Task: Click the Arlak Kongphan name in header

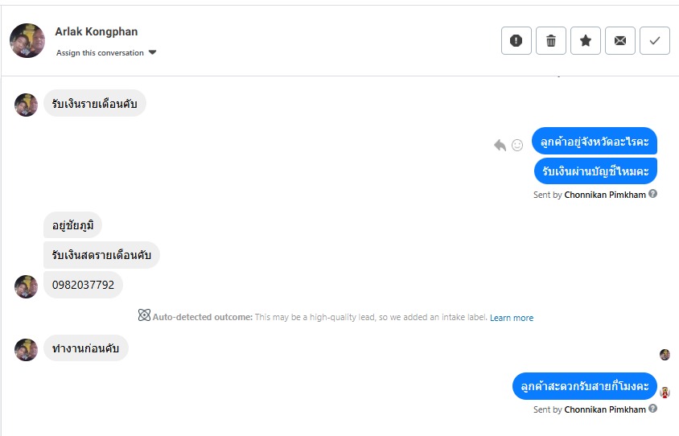Action: coord(96,32)
